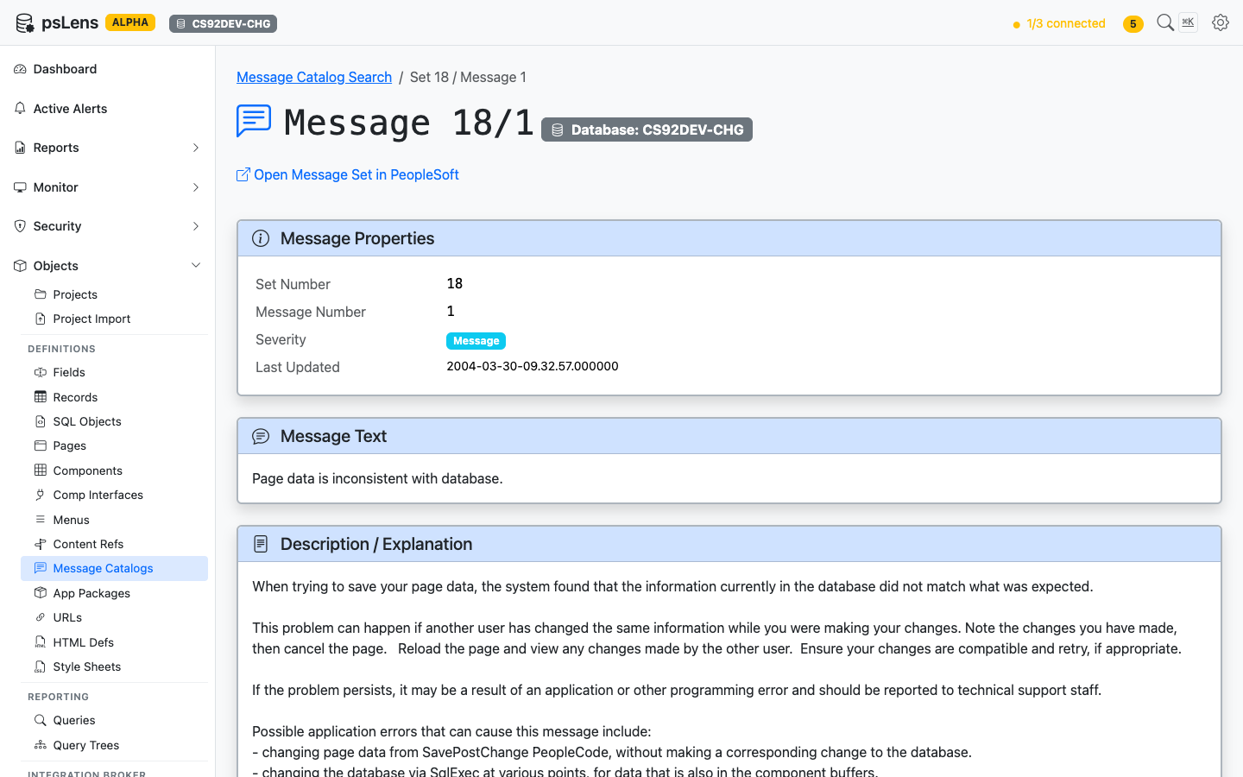Go to Records definitions label

click(x=75, y=397)
